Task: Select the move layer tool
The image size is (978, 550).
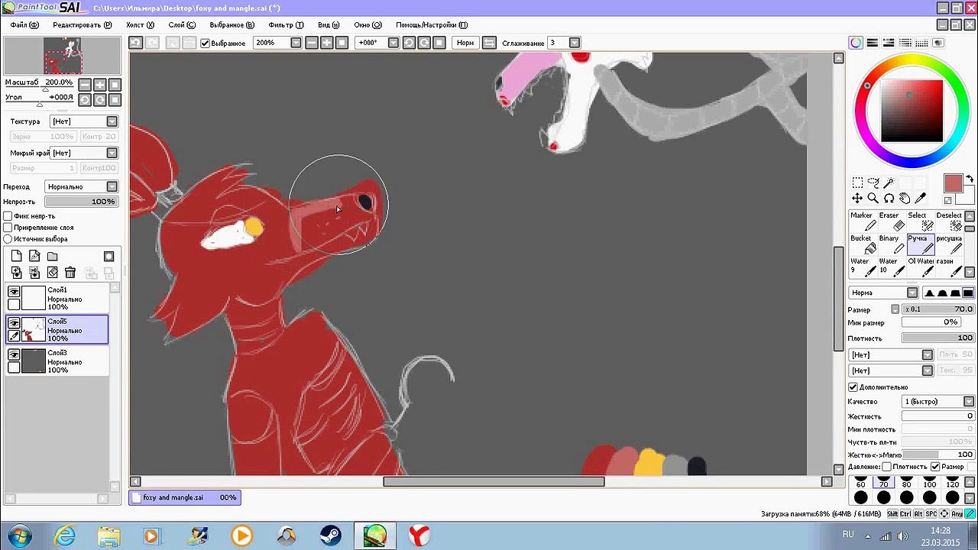Action: [x=857, y=199]
